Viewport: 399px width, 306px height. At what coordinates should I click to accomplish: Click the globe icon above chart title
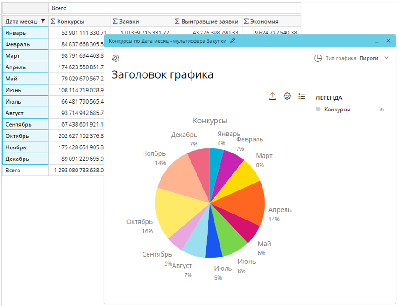click(x=116, y=58)
